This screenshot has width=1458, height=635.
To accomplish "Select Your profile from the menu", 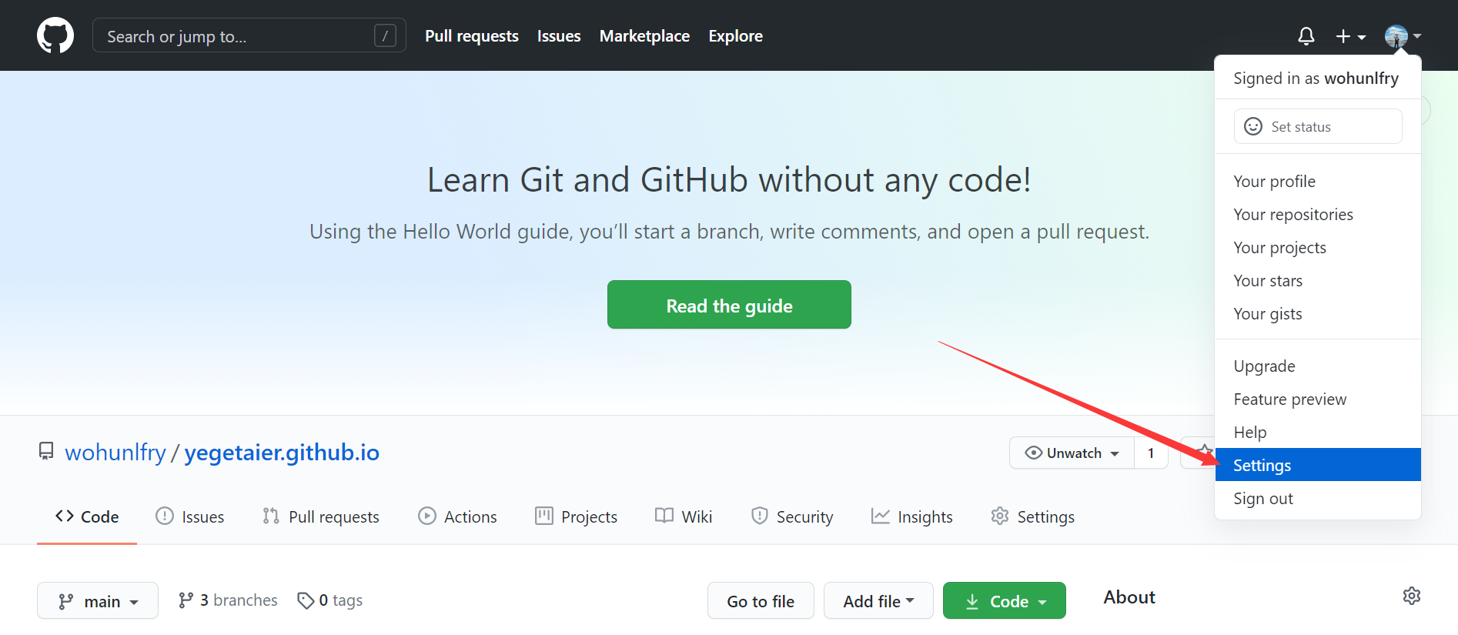I will coord(1318,182).
